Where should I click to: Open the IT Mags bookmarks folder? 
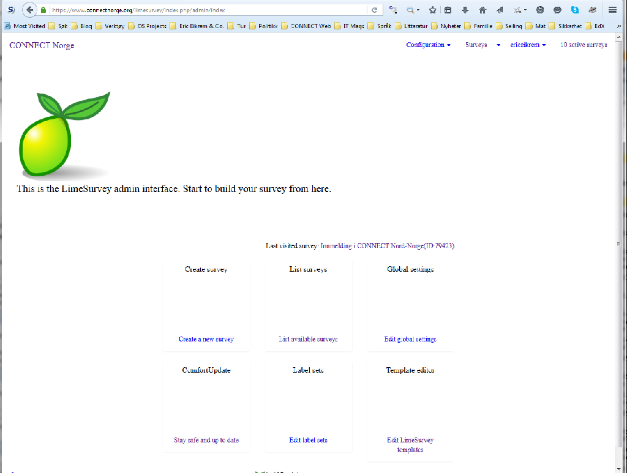click(x=349, y=26)
